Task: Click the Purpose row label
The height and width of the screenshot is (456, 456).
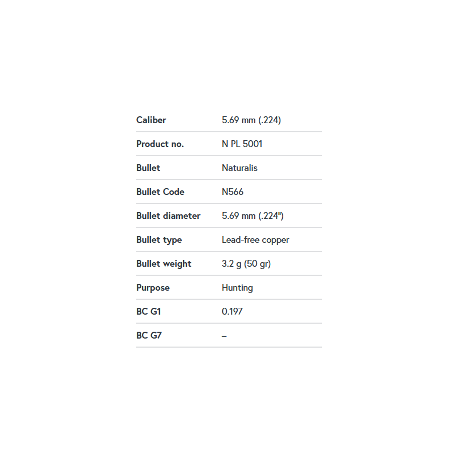Action: [153, 288]
